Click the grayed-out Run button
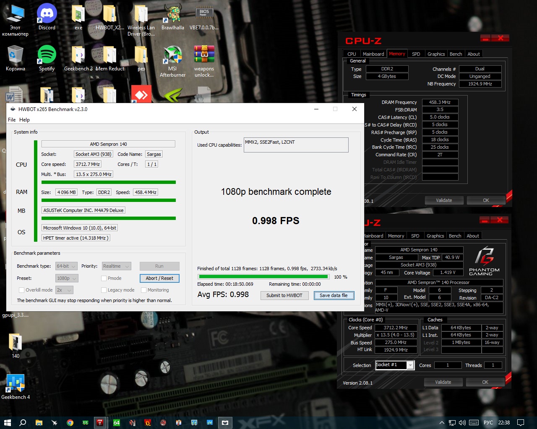Viewport: 537px width, 429px height. click(x=159, y=266)
